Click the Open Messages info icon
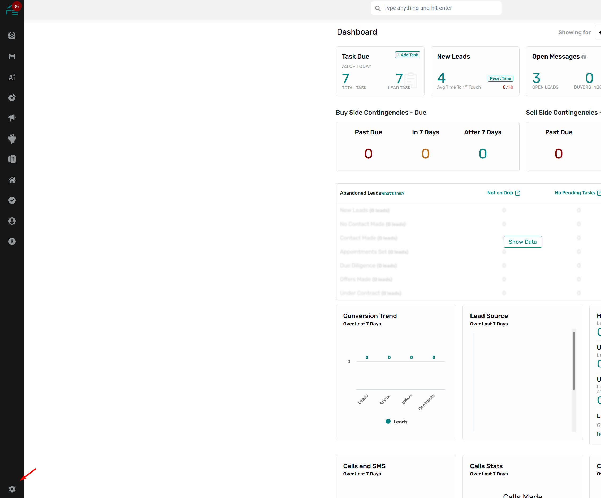This screenshot has height=498, width=601. 584,57
